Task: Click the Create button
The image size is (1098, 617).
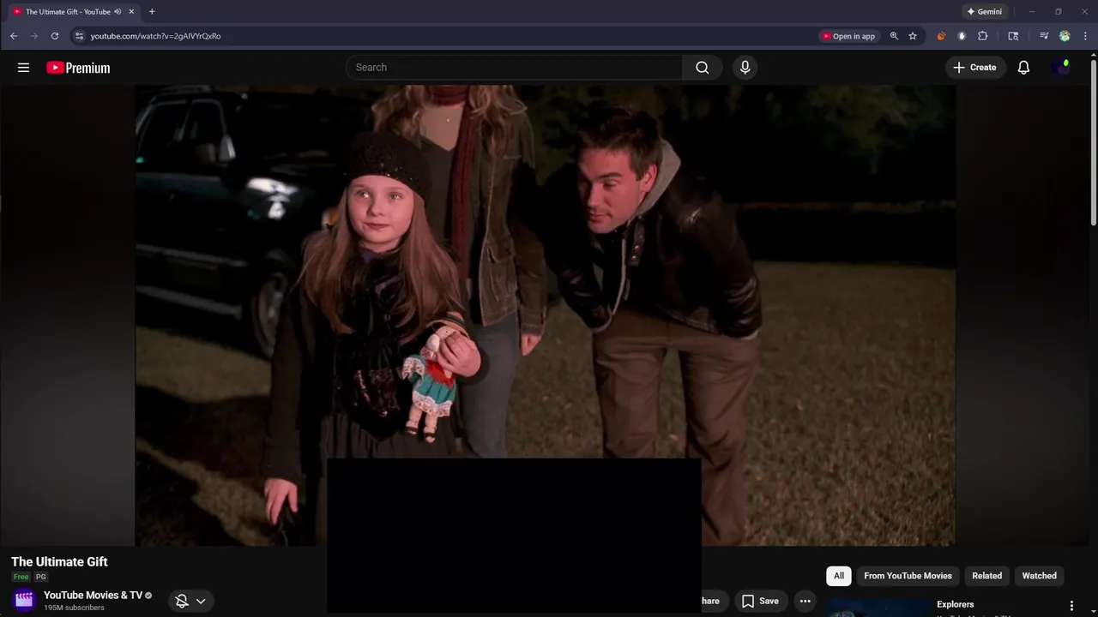Action: tap(974, 68)
